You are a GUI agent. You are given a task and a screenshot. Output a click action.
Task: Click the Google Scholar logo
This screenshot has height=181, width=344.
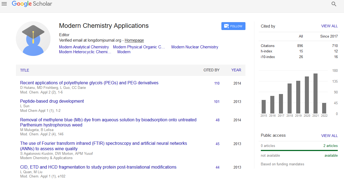click(32, 4)
